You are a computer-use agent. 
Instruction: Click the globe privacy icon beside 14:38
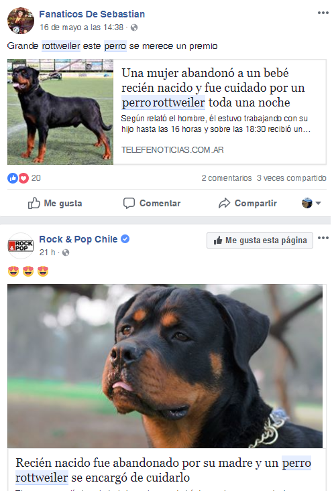click(x=134, y=27)
